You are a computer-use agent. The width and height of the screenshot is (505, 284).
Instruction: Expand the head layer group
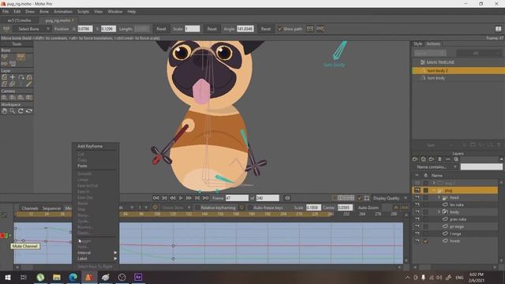click(439, 197)
